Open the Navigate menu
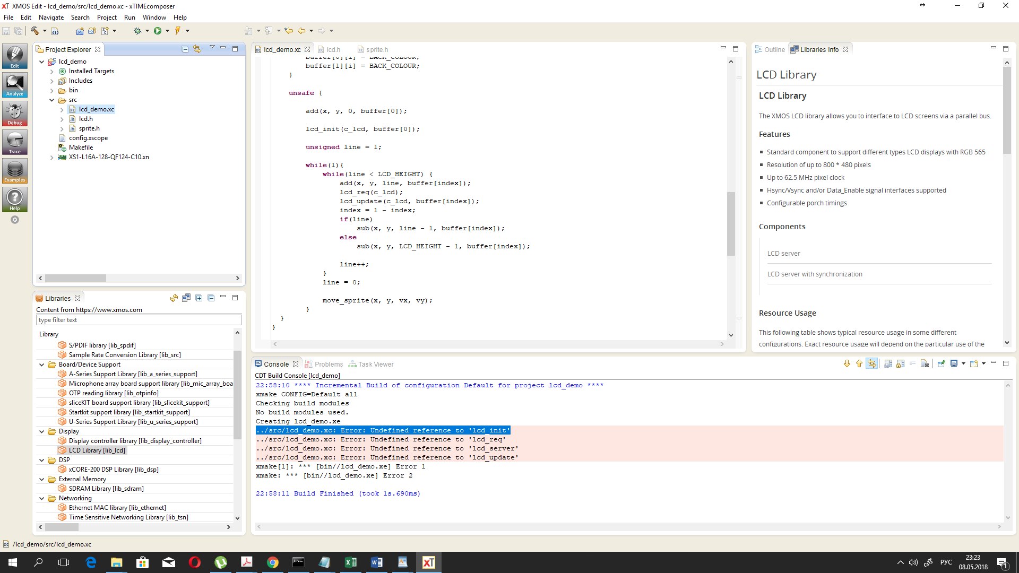1019x573 pixels. coord(51,18)
